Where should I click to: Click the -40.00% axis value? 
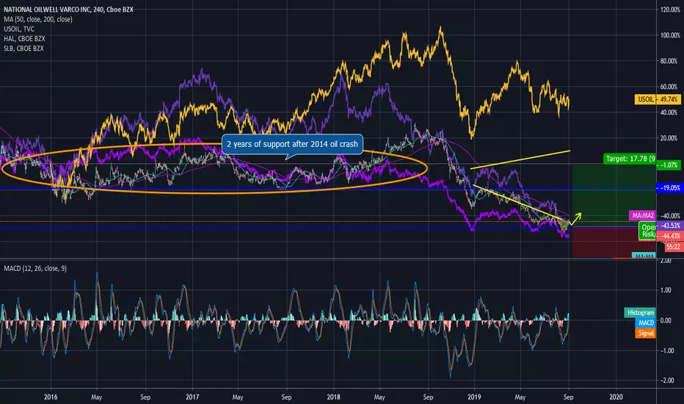(x=670, y=216)
